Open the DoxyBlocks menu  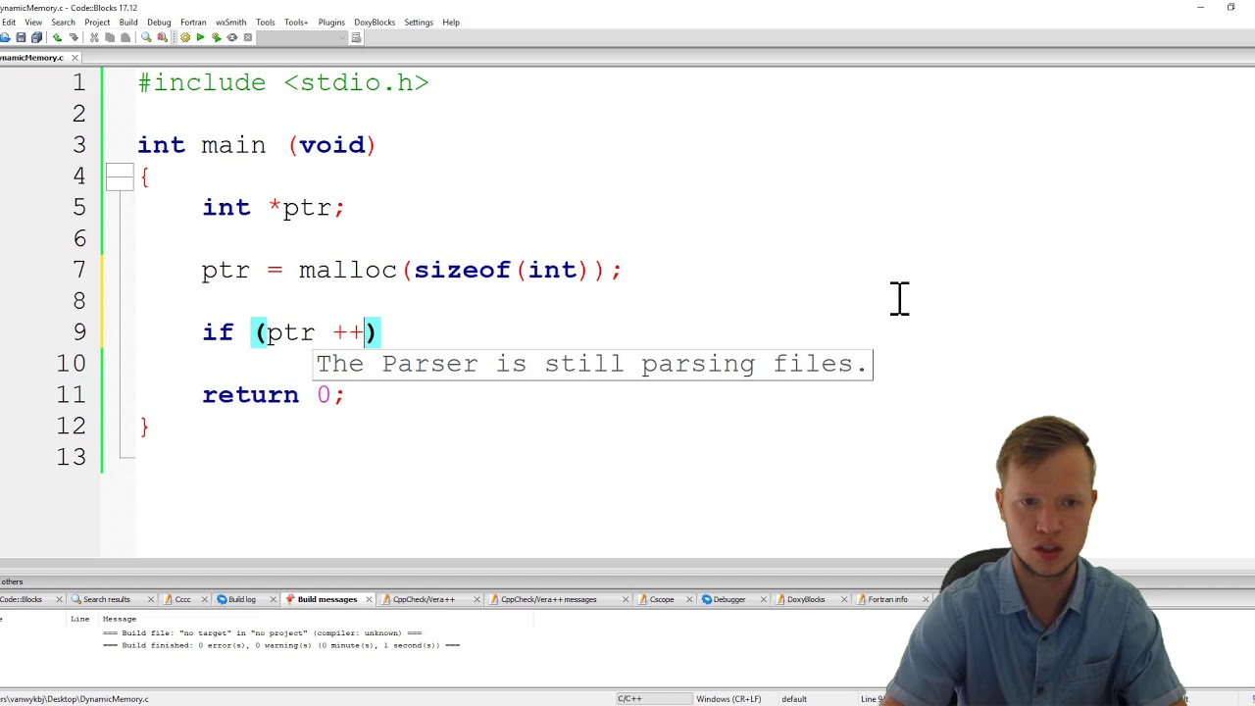coord(375,22)
